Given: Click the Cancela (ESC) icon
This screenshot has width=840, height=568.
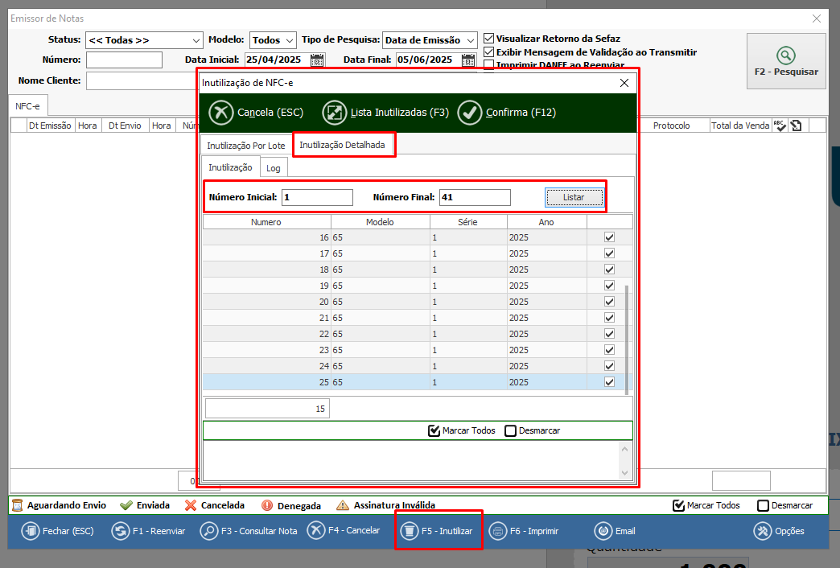Looking at the screenshot, I should (221, 113).
